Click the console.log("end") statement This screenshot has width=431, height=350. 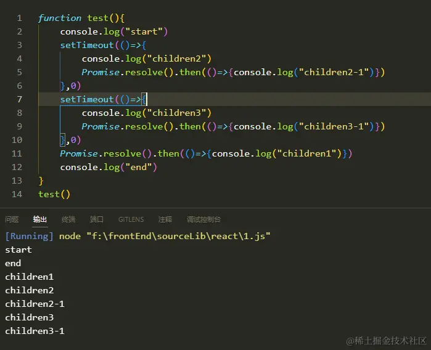pos(109,167)
